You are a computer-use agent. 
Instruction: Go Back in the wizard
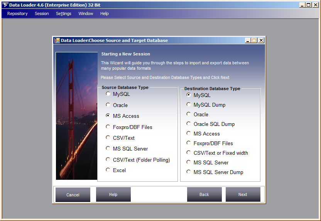pos(204,194)
